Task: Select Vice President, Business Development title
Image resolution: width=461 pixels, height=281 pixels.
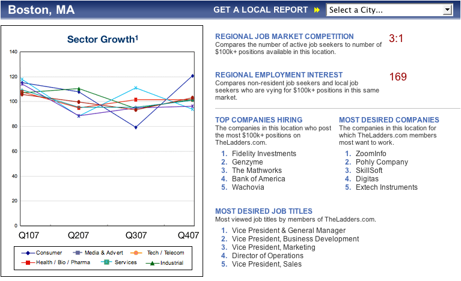Action: tap(296, 239)
